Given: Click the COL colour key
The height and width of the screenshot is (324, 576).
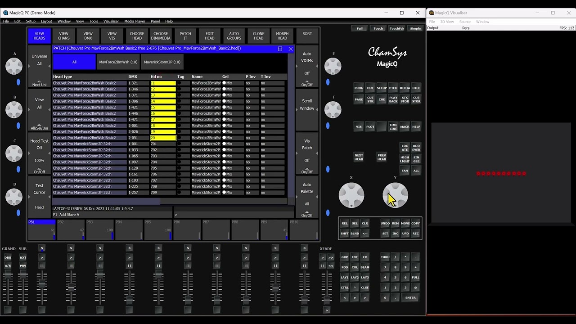Looking at the screenshot, I should click(x=355, y=267).
